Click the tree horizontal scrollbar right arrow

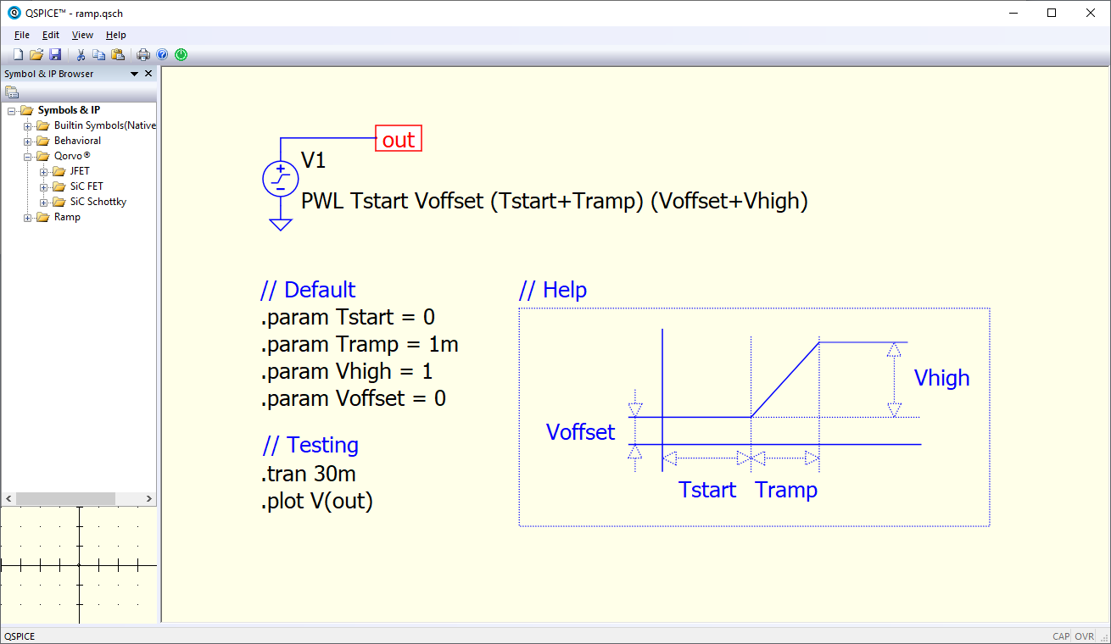point(148,498)
